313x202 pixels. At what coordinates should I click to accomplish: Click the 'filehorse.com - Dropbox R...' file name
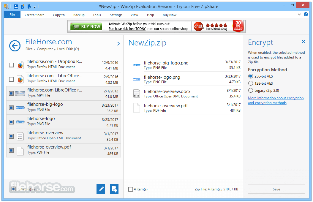(x=55, y=61)
